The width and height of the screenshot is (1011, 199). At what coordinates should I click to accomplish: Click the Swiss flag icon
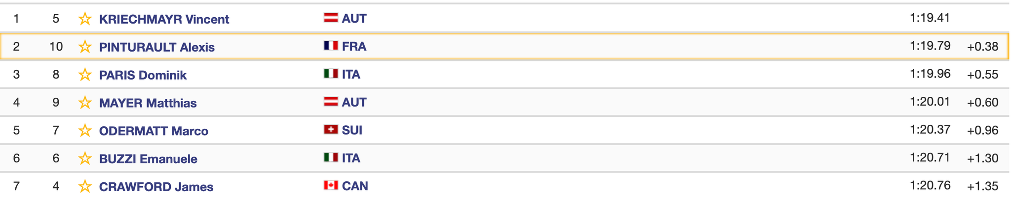(x=331, y=129)
